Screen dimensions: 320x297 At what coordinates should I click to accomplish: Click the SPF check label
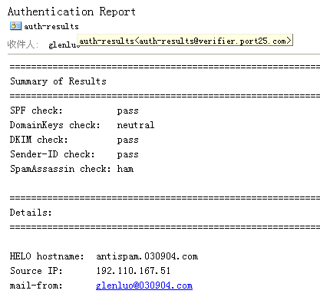click(36, 111)
